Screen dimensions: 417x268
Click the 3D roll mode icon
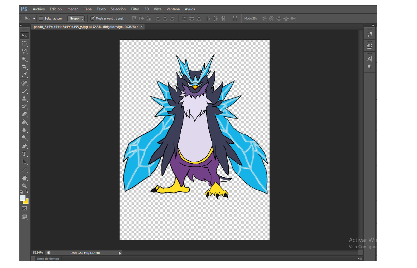tap(272, 19)
